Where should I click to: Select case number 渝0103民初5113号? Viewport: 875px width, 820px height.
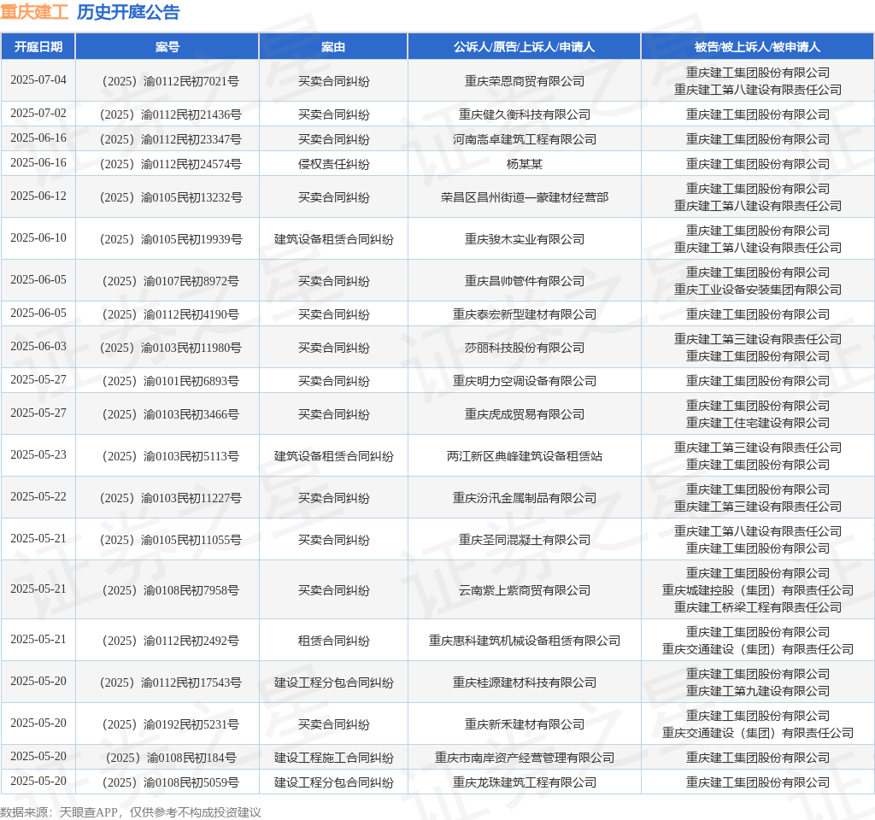170,456
